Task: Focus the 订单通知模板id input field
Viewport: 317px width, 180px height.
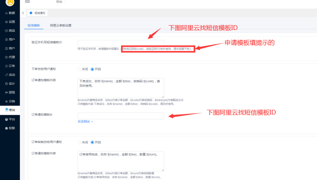Action: pyautogui.click(x=121, y=116)
